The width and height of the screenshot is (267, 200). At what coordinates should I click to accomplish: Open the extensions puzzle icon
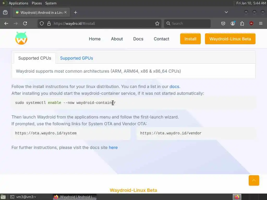click(242, 23)
